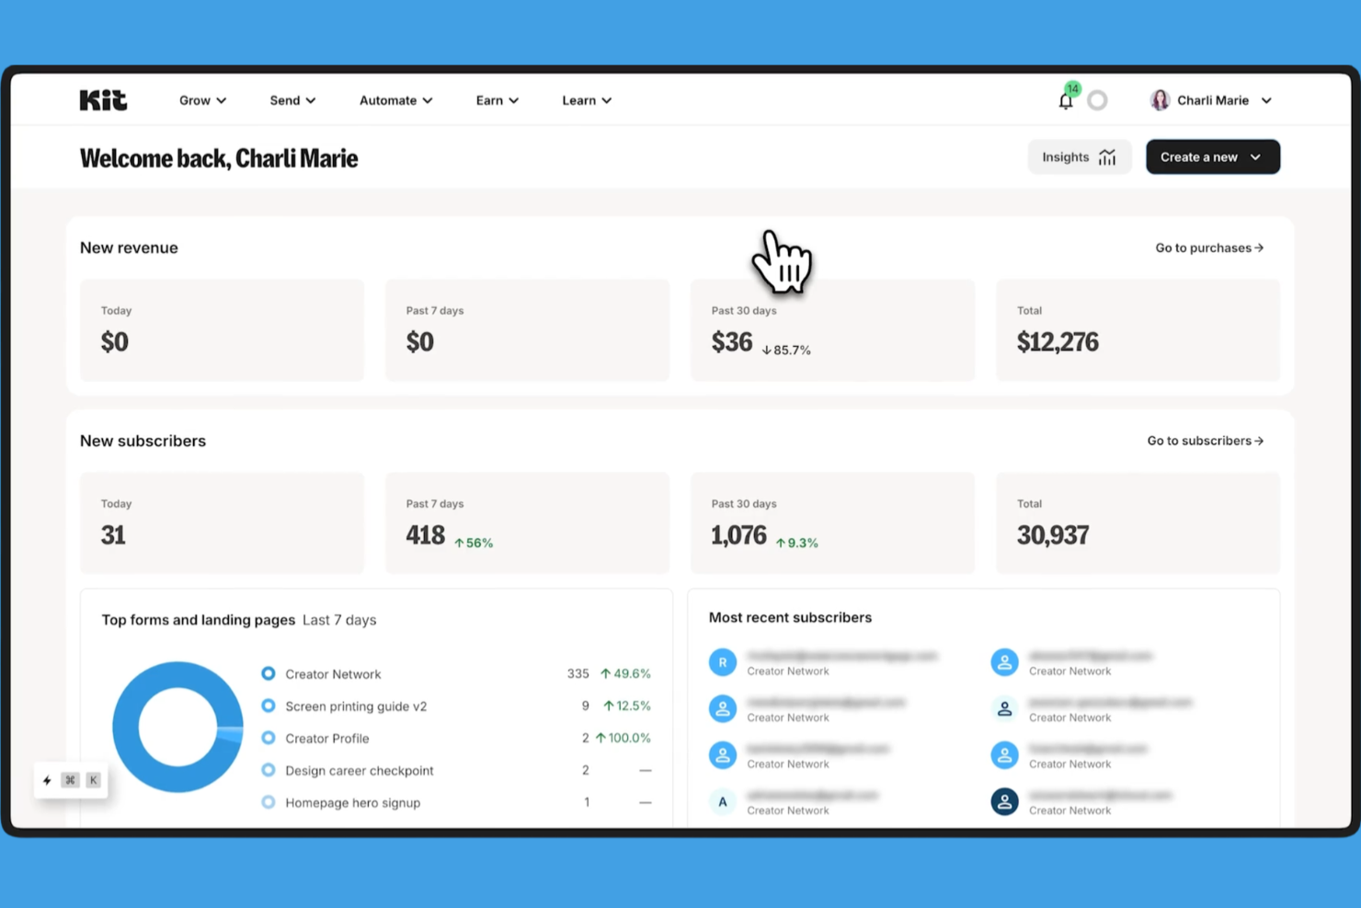Image resolution: width=1361 pixels, height=908 pixels.
Task: Follow the Go to subscribers link
Action: [x=1205, y=441]
